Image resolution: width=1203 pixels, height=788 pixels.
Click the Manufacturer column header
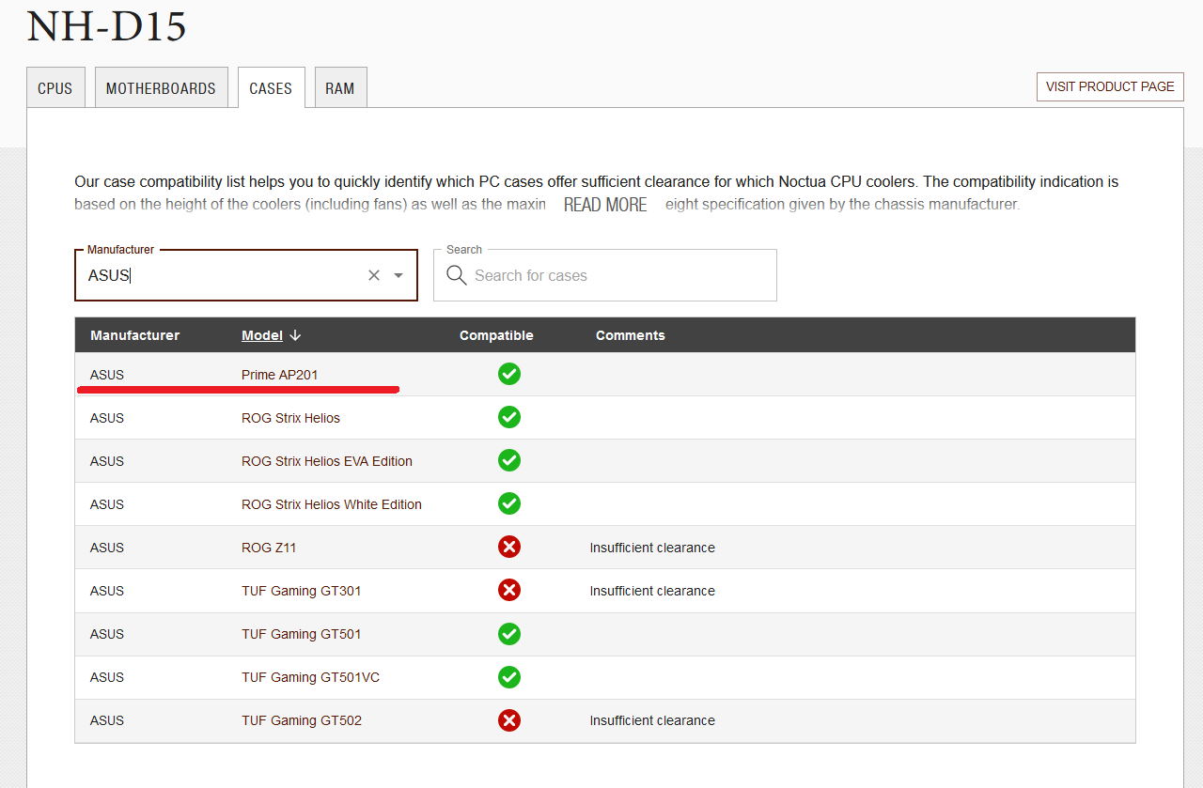click(x=134, y=335)
